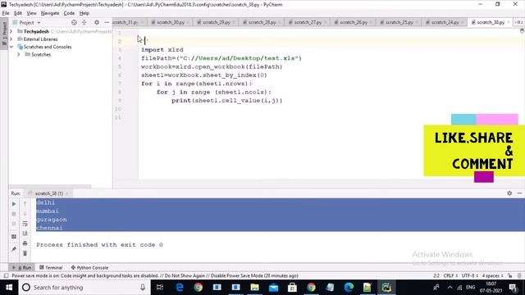The width and height of the screenshot is (525, 295).
Task: Click the Print output icon
Action: (x=25, y=243)
